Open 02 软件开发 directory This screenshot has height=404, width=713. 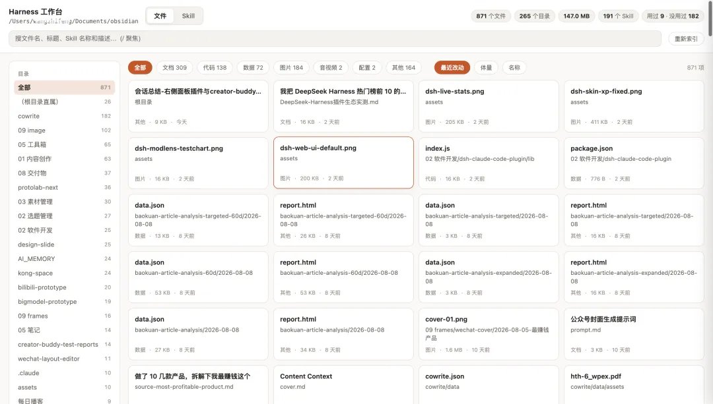[64, 230]
